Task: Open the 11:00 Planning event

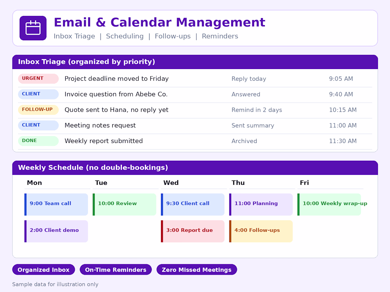Action: tap(261, 205)
